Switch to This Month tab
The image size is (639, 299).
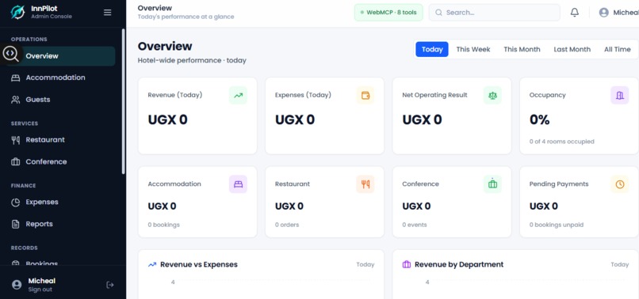point(522,49)
